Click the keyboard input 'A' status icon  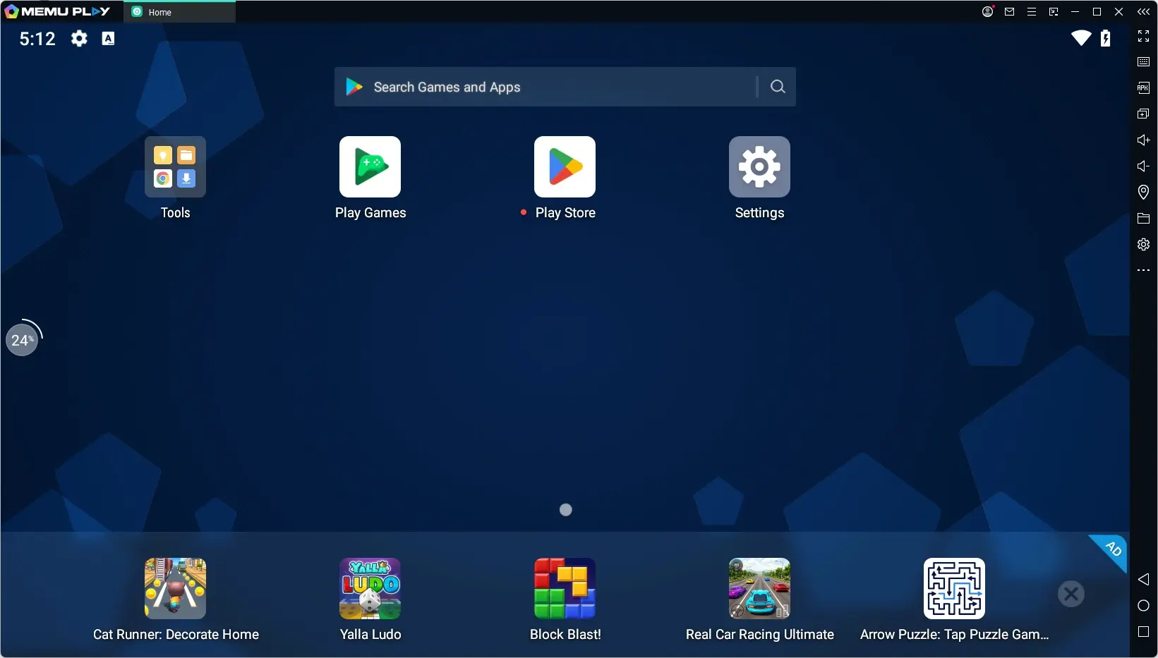(108, 38)
